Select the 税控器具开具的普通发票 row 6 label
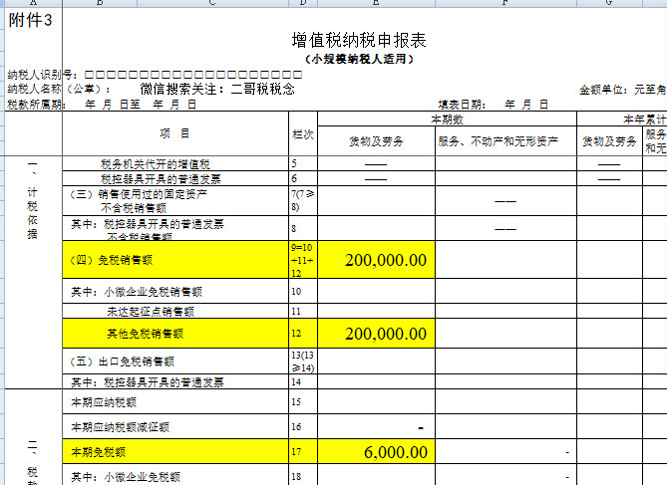 (175, 178)
